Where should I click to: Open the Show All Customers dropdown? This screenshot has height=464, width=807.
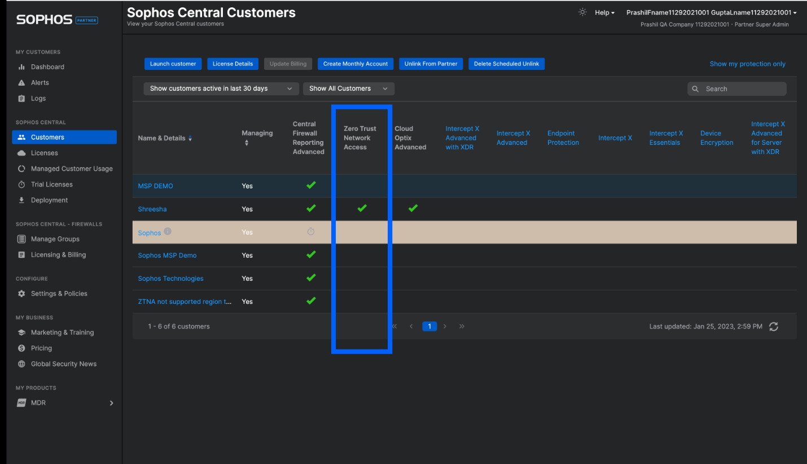(x=348, y=89)
